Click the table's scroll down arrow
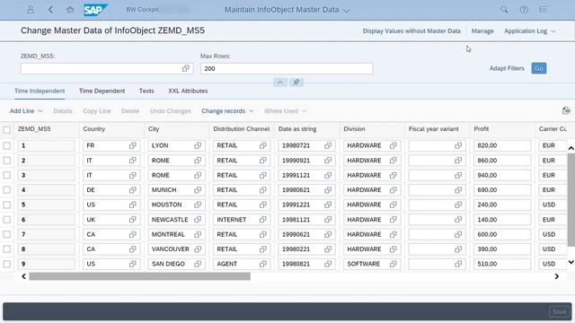 coord(571,261)
